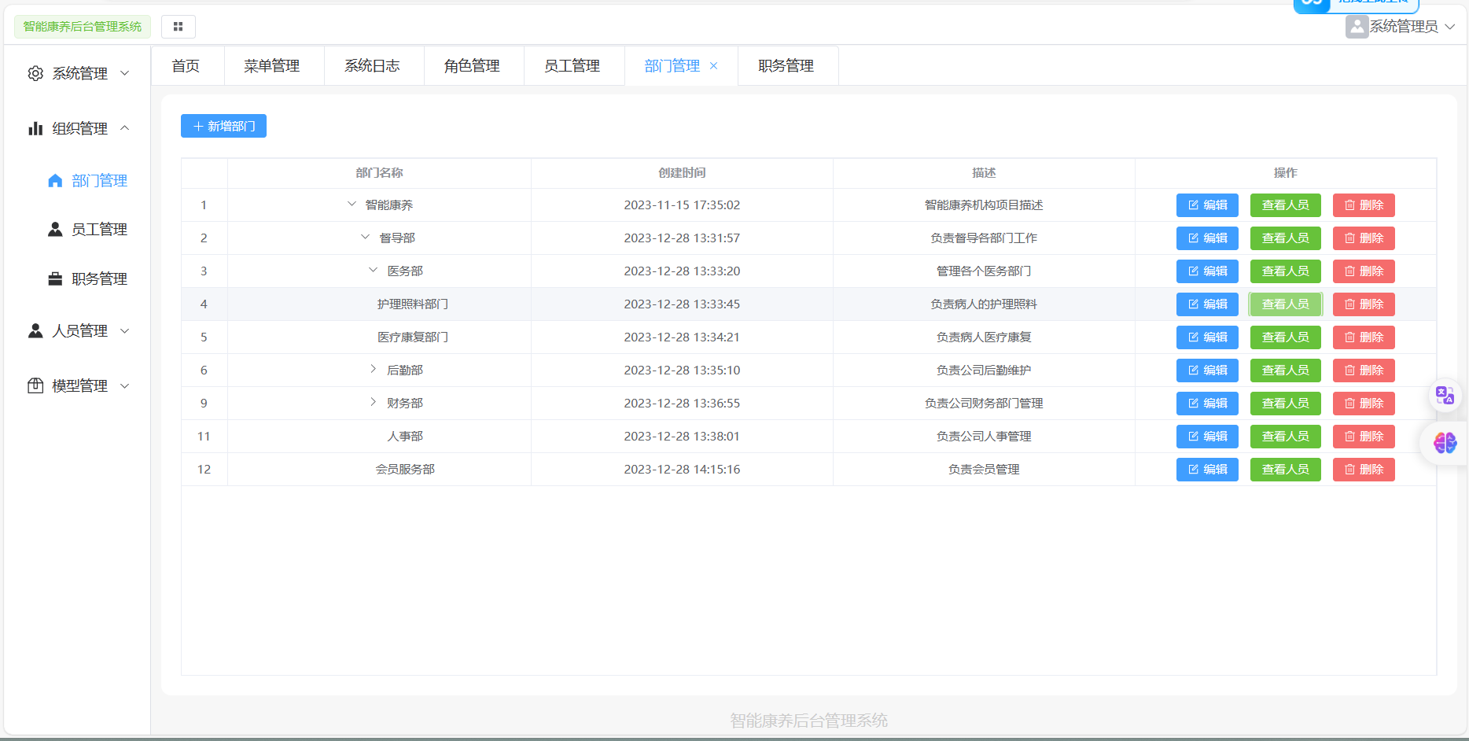This screenshot has width=1469, height=741.
Task: Expand the 系统管理 sidebar menu arrow
Action: 124,73
